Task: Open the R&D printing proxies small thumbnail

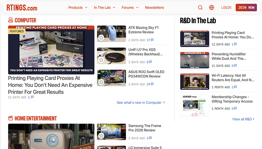Action: 195,39
